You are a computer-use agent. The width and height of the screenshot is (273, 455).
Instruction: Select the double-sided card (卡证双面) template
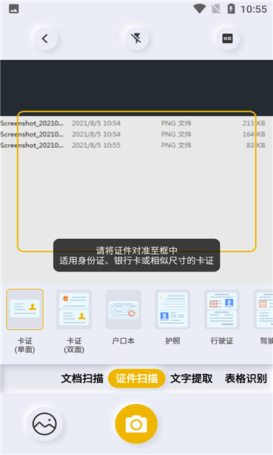(x=74, y=309)
